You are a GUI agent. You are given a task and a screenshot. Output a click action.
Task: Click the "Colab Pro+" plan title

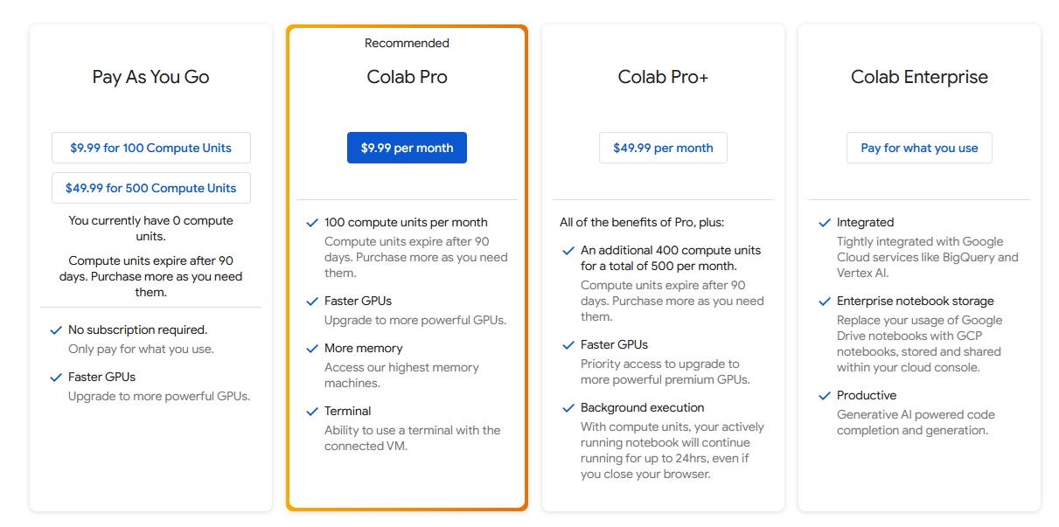pyautogui.click(x=663, y=77)
